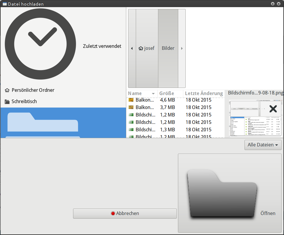
Task: Open the Schreibtisch folder icon in sidebar
Action: pos(7,102)
